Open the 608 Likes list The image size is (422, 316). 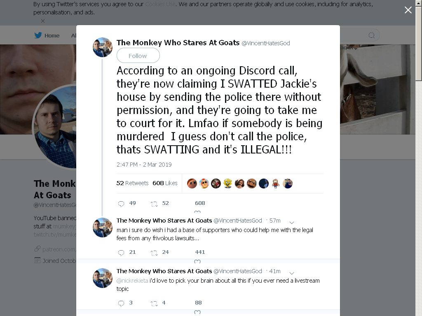[165, 183]
